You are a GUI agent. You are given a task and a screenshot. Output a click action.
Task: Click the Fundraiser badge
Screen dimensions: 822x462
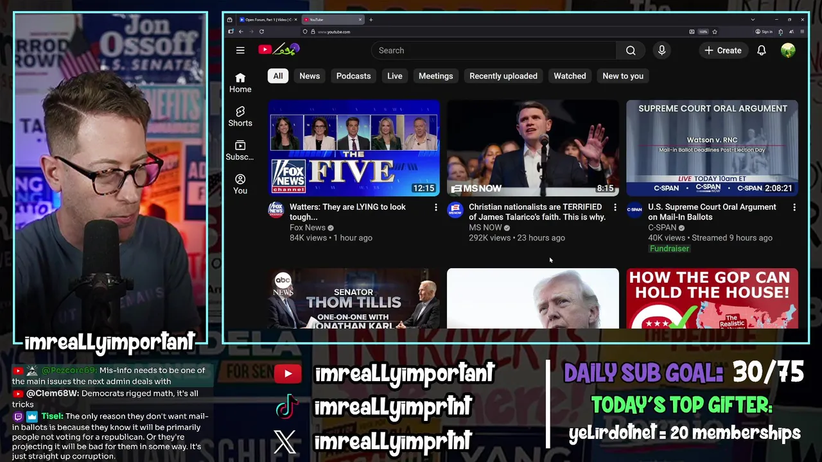point(669,248)
